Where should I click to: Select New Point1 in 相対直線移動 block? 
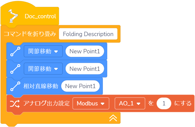(x=80, y=86)
